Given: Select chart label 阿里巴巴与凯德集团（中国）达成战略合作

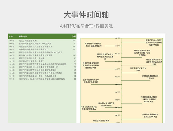Looking at the screenshot, I should 93,45.
